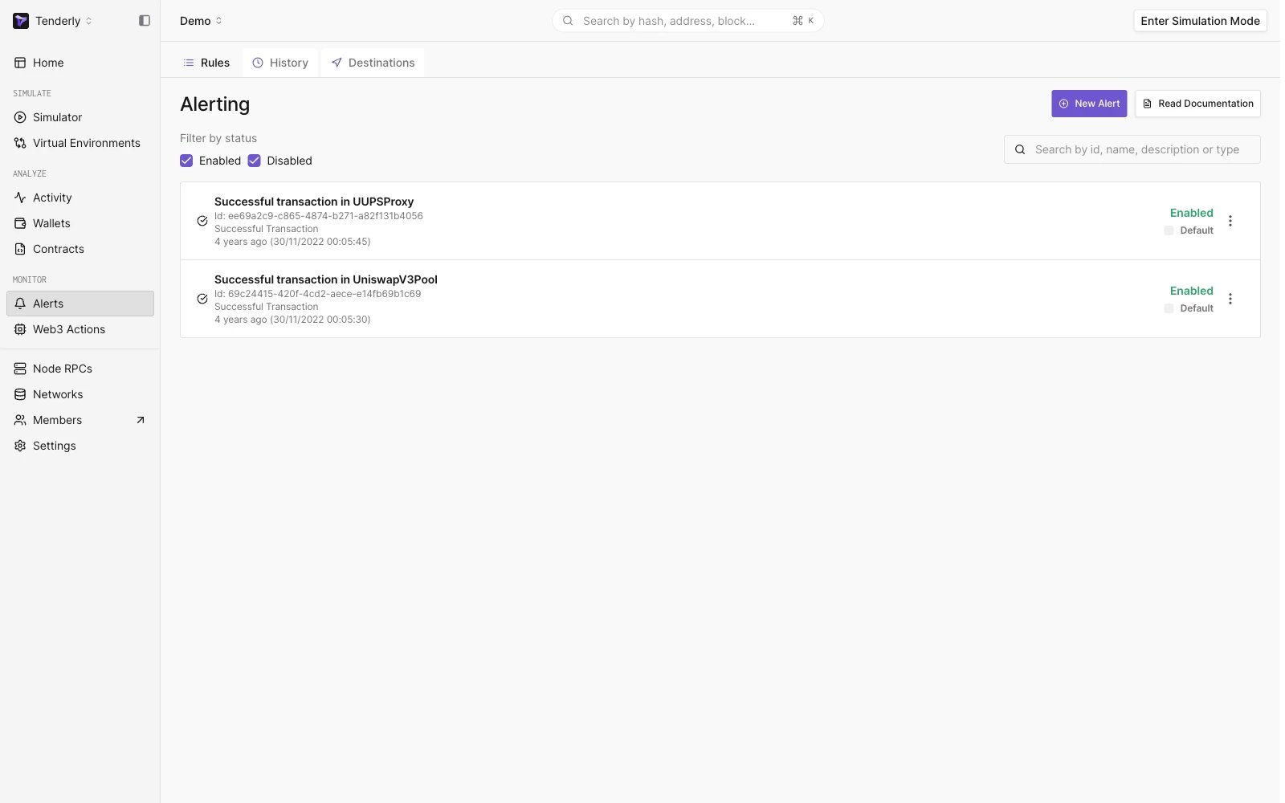
Task: Click the Alerts bell icon
Action: [x=20, y=304]
